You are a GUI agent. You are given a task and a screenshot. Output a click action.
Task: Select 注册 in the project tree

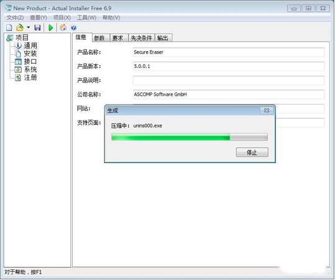coord(30,77)
